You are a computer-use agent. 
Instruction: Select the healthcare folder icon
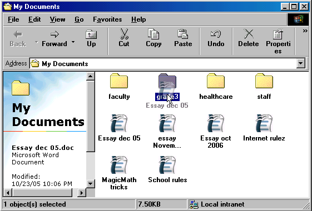(216, 81)
